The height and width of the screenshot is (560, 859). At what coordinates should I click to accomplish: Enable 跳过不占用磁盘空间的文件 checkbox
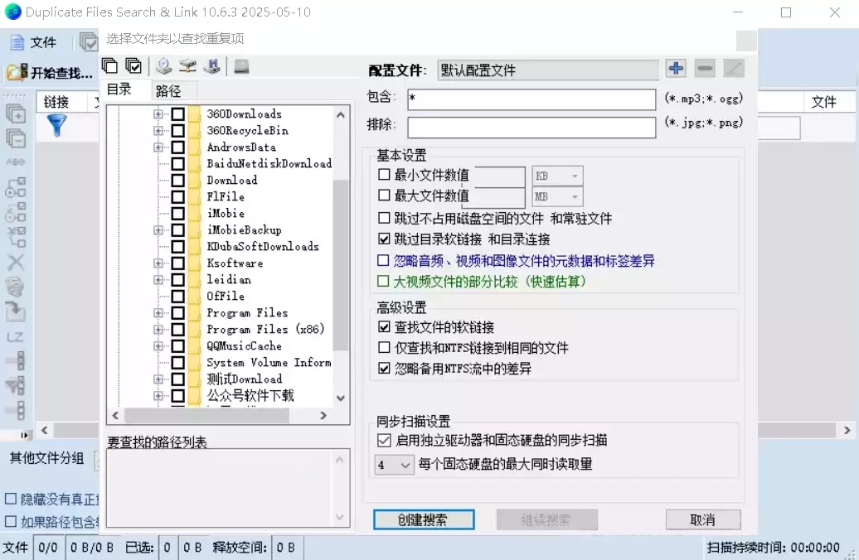pos(384,218)
